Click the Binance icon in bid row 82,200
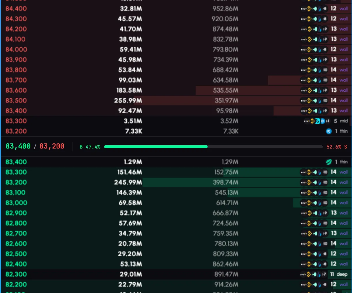352x293 pixels. tap(309, 285)
